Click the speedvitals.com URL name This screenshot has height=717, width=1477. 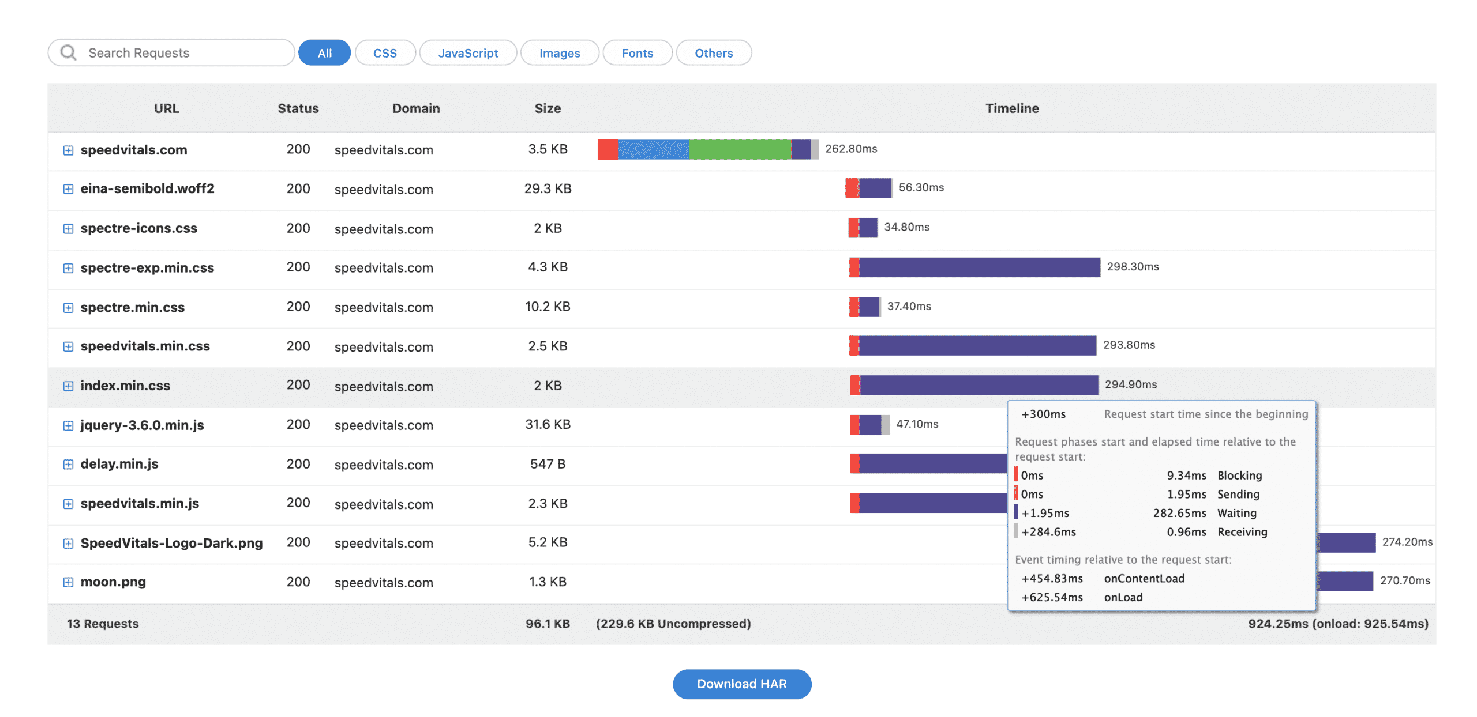coord(134,150)
